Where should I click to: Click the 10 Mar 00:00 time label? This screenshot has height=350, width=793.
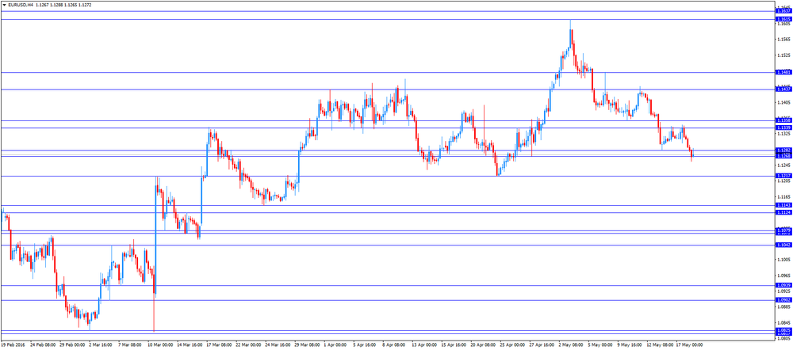(160, 345)
